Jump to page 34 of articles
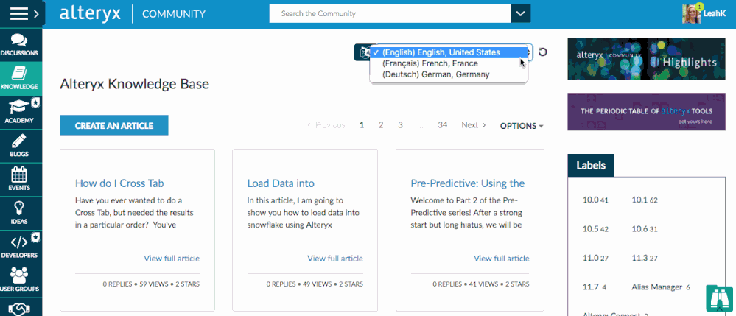The height and width of the screenshot is (316, 736). coord(443,125)
